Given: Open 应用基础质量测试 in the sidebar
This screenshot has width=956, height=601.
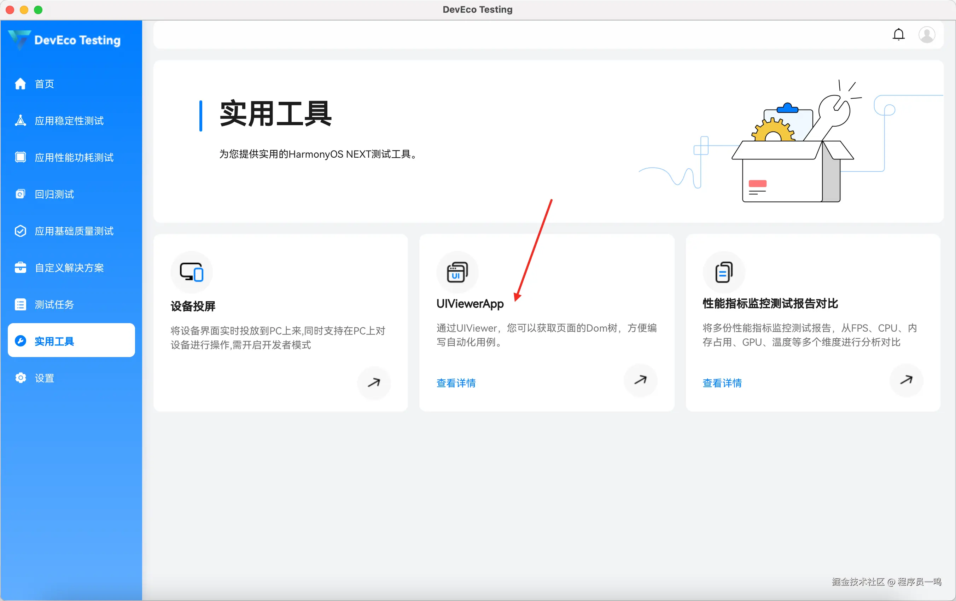Looking at the screenshot, I should tap(74, 231).
